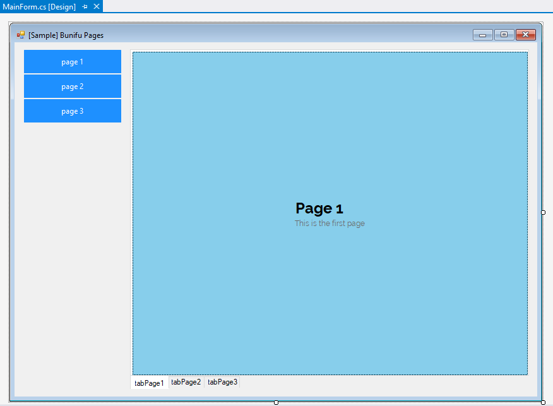Select the "This is the first page" label

pos(330,224)
